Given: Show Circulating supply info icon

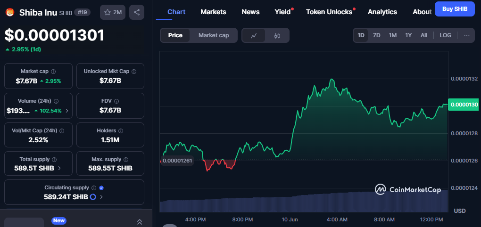Looking at the screenshot, I should point(94,188).
